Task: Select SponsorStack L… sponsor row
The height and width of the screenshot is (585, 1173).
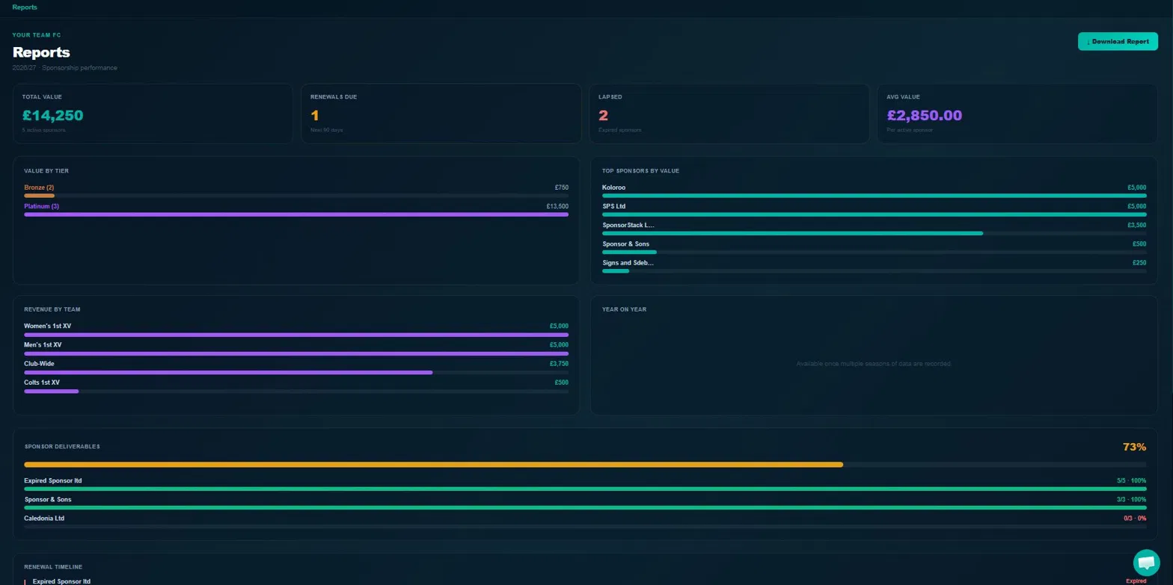Action: click(874, 228)
